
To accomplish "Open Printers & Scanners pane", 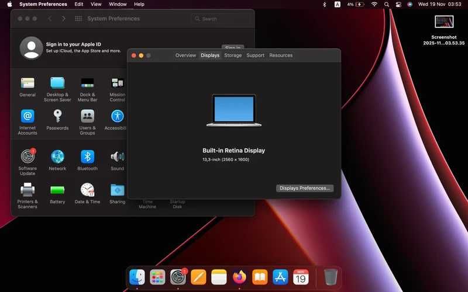I will pyautogui.click(x=27, y=196).
